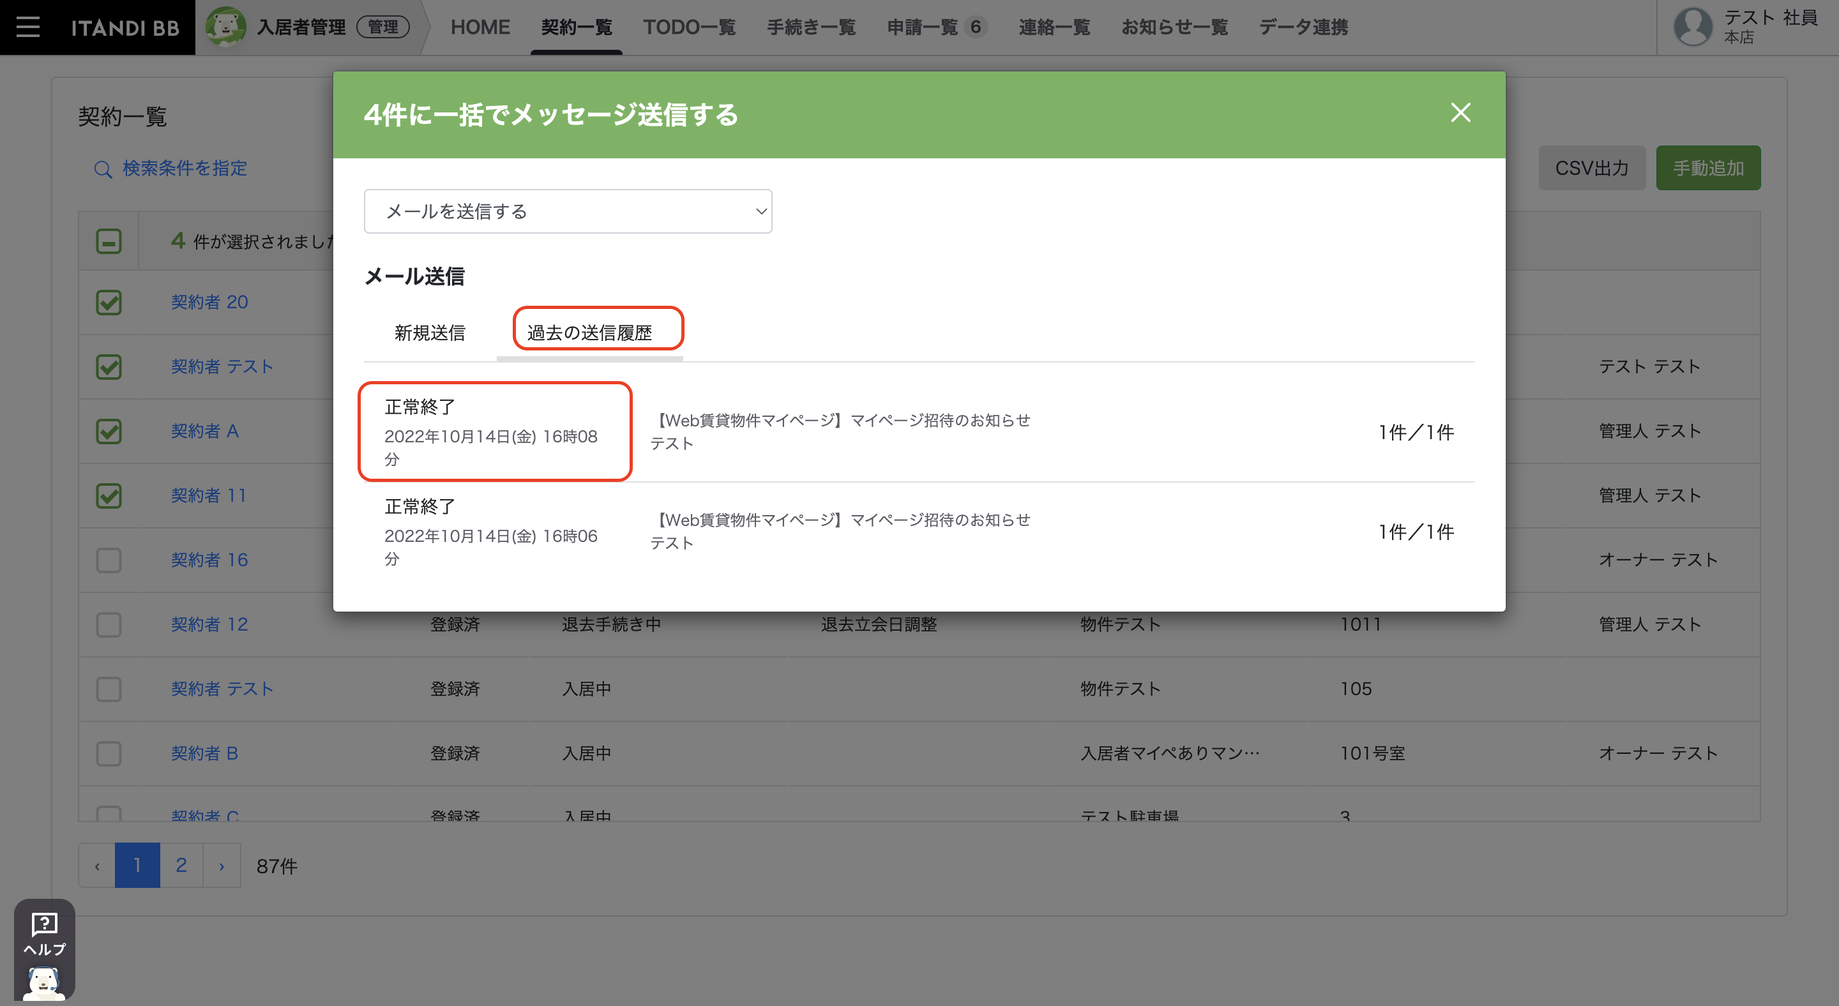Viewport: 1839px width, 1006px height.
Task: Open 申請一覧 in top navigation
Action: click(x=921, y=27)
